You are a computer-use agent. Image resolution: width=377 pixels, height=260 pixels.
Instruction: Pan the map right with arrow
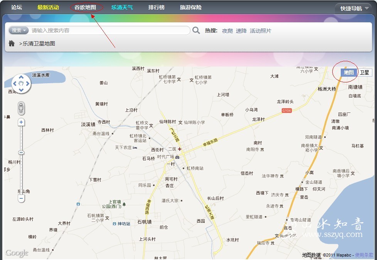tap(28, 83)
